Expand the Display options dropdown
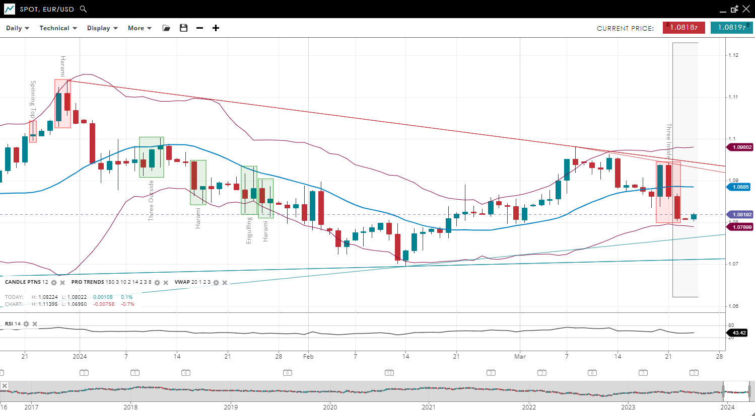The width and height of the screenshot is (755, 416). (102, 28)
